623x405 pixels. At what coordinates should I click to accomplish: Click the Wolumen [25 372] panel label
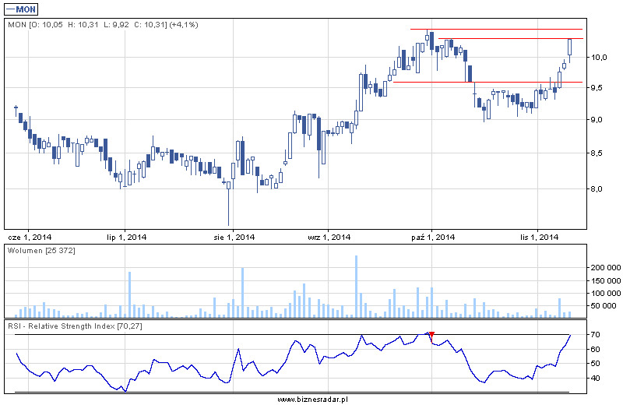coord(41,250)
